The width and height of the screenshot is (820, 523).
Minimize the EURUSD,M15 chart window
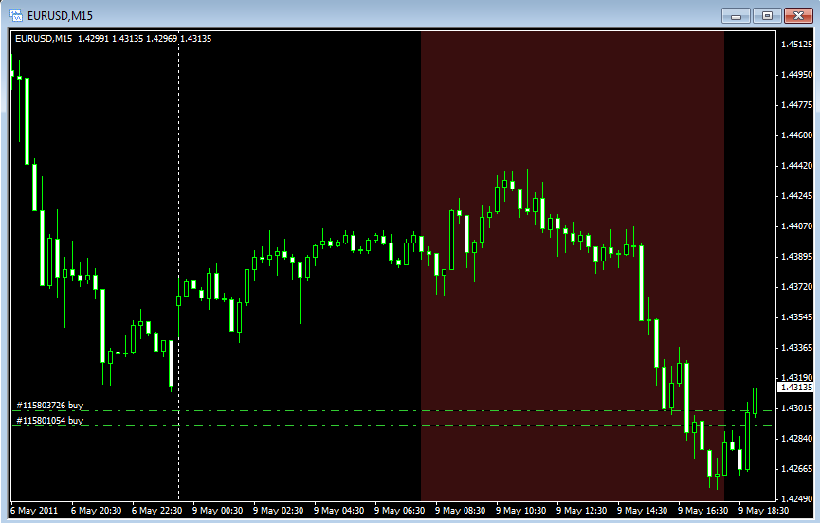click(x=736, y=16)
